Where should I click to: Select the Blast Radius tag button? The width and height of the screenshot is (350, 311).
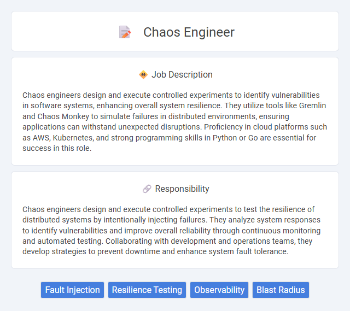[x=281, y=290]
